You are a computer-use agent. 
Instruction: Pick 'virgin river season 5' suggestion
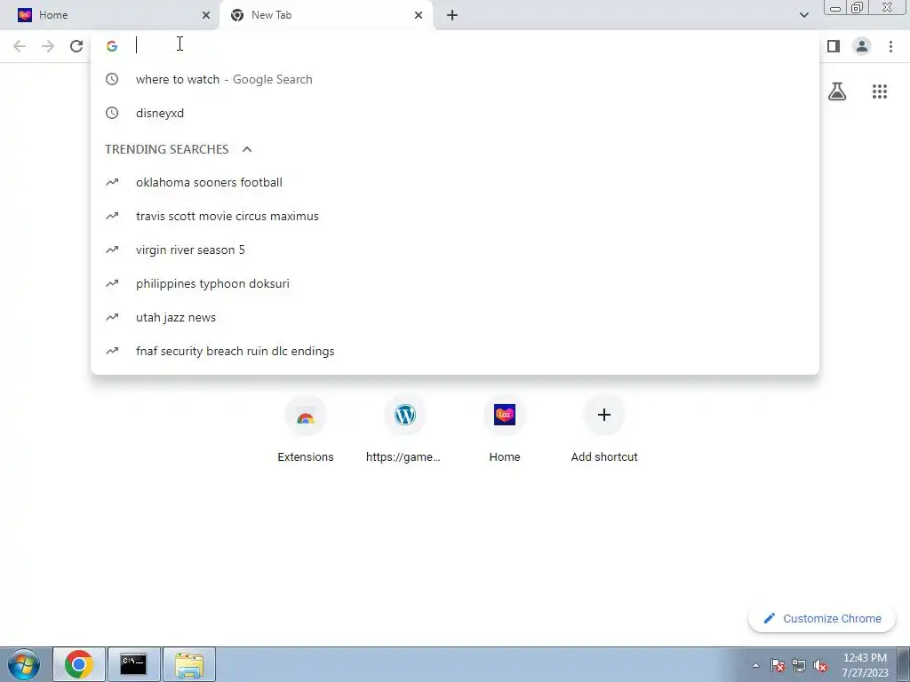tap(454, 250)
